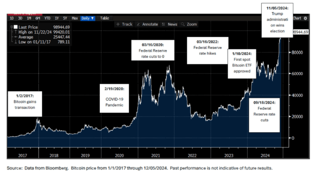This screenshot has width=317, height=175.
Task: Open chart settings gear icon
Action: tap(305, 18)
